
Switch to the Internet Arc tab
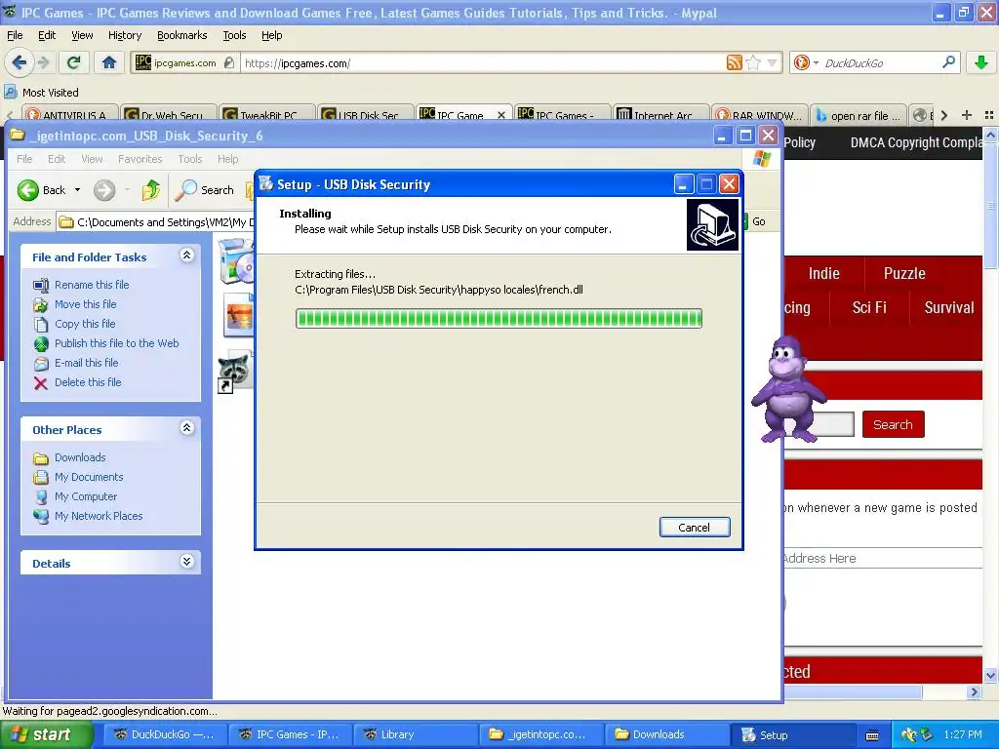pyautogui.click(x=660, y=115)
